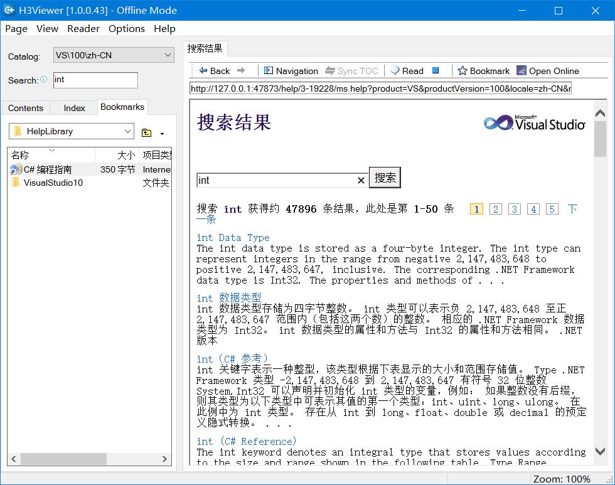Viewport: 615px width, 485px height.
Task: Open the Catalog dropdown VS\100\zh-CN
Action: tap(114, 55)
